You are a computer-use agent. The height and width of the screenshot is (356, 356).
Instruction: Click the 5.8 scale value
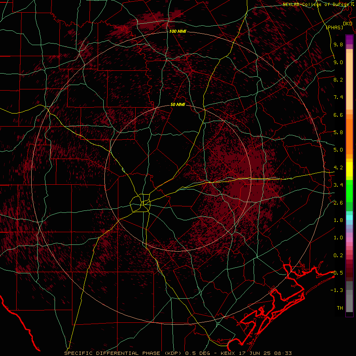(x=338, y=133)
